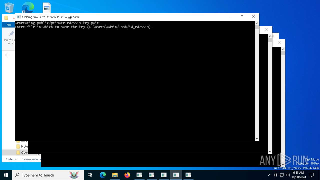
Task: Click the second console window's scrollbar down arrow
Action: point(270,151)
